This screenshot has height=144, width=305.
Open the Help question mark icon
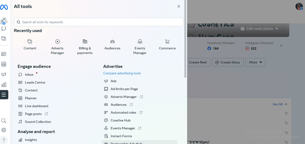(4, 140)
